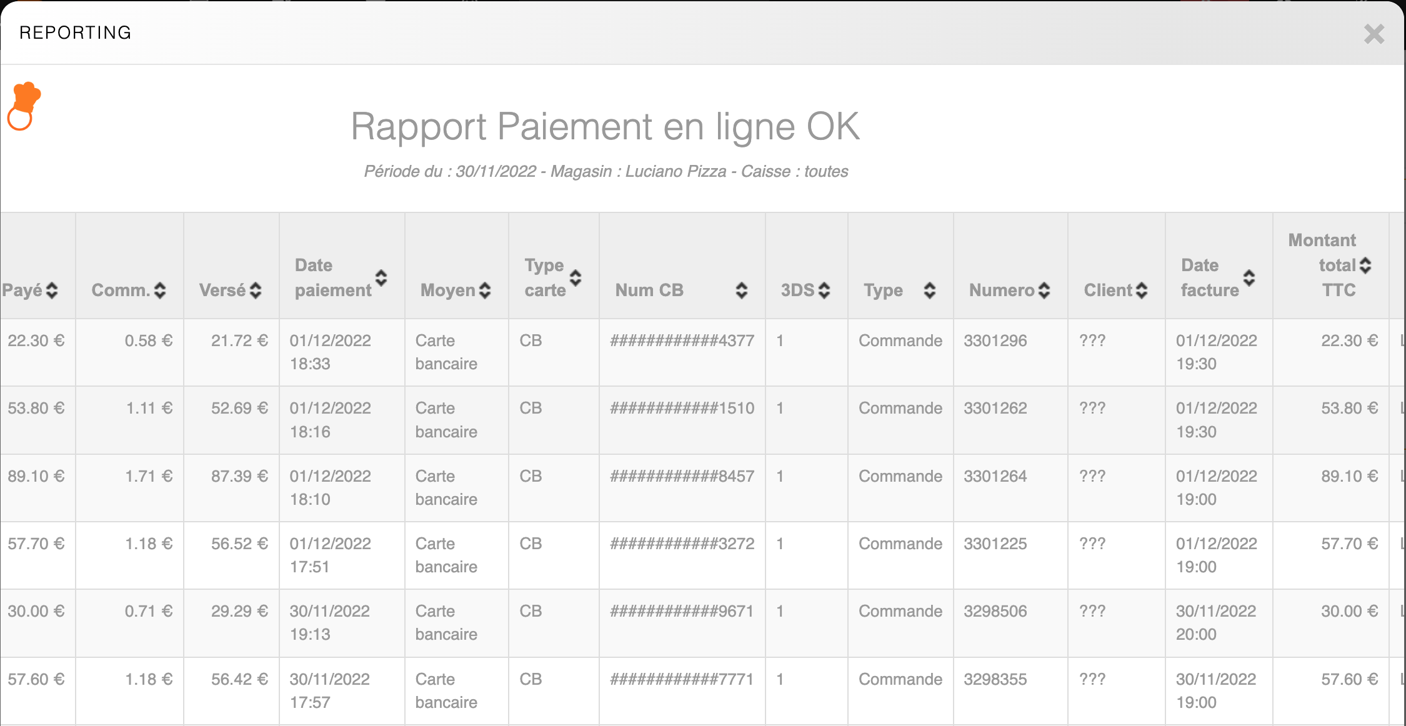Sort table by Payé column arrows
This screenshot has width=1406, height=726.
click(x=52, y=291)
